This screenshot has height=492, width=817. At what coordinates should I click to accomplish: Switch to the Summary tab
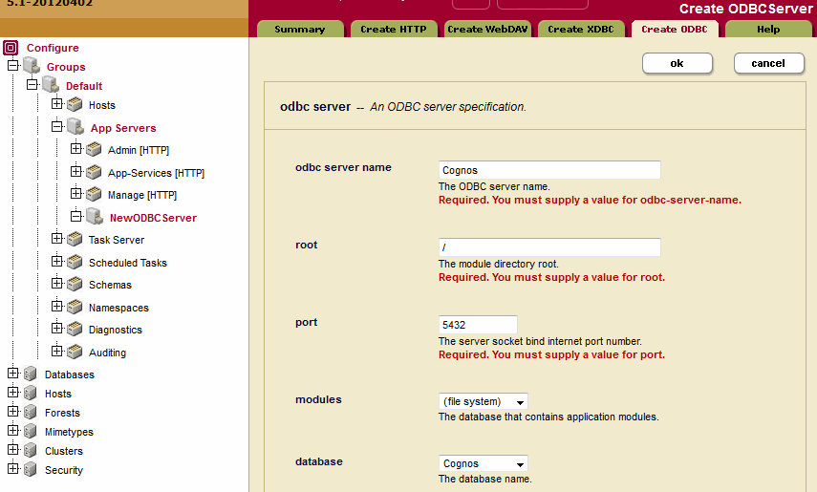click(x=299, y=30)
